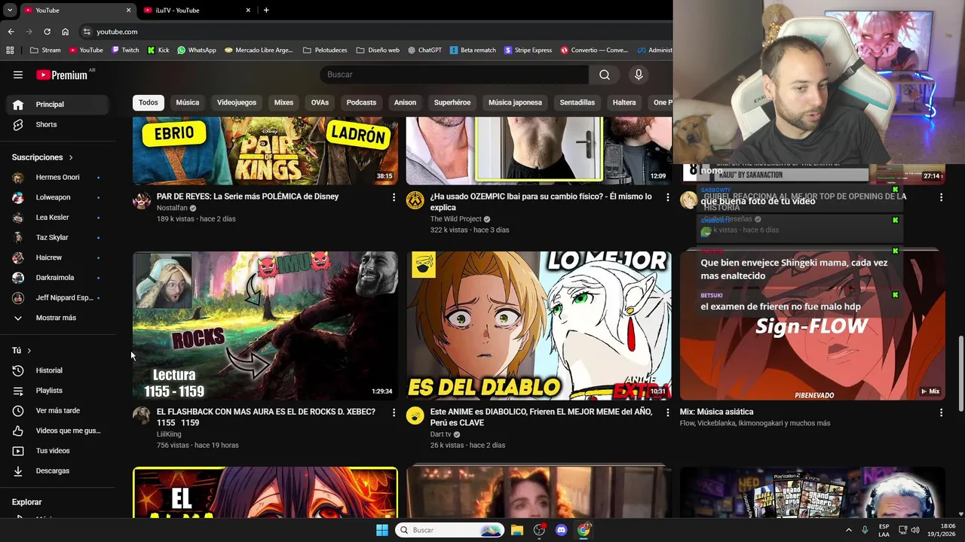
Task: Reload the page in Chrome
Action: [47, 32]
